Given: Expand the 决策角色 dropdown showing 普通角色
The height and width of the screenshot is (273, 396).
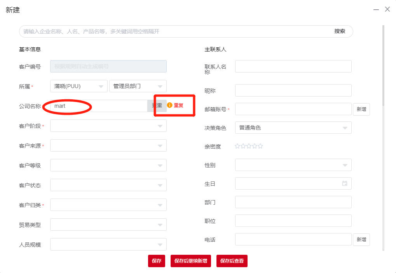Looking at the screenshot, I should tap(293, 128).
